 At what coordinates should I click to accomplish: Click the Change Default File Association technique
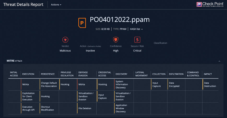(x=49, y=84)
